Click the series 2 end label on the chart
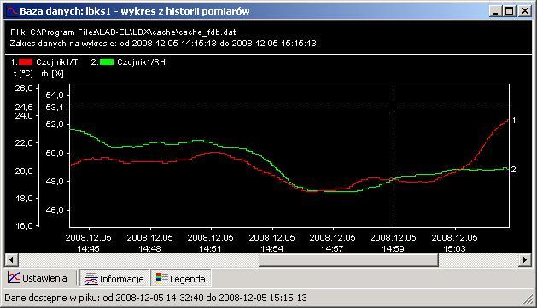The height and width of the screenshot is (308, 537). (513, 170)
